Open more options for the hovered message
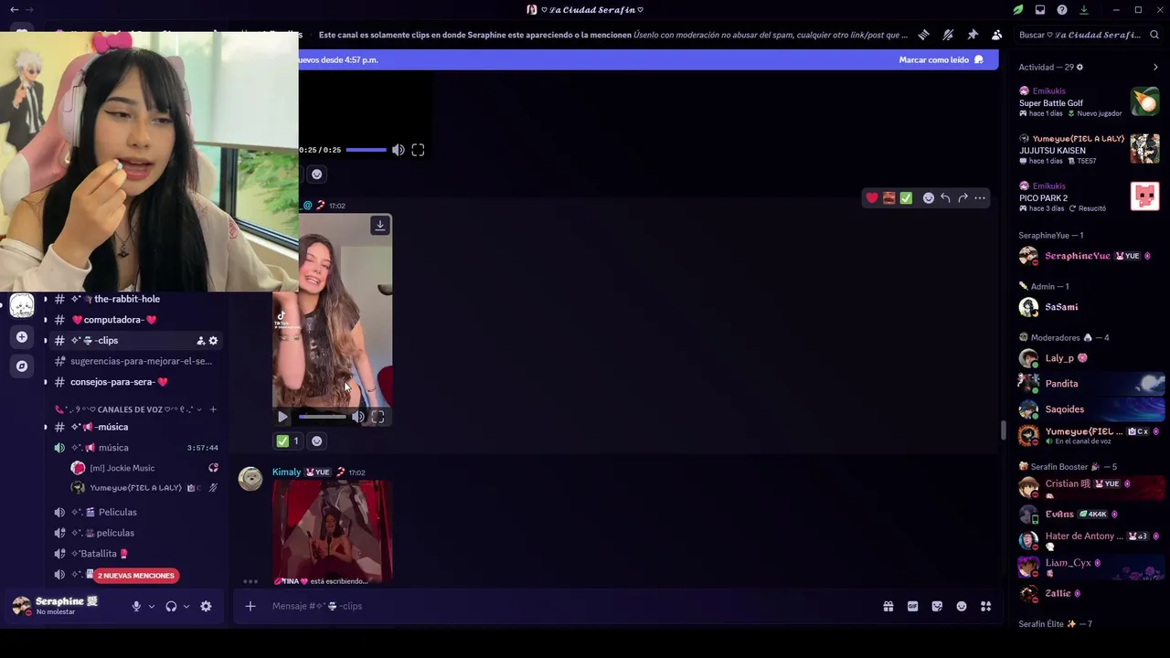The height and width of the screenshot is (658, 1170). pyautogui.click(x=980, y=197)
